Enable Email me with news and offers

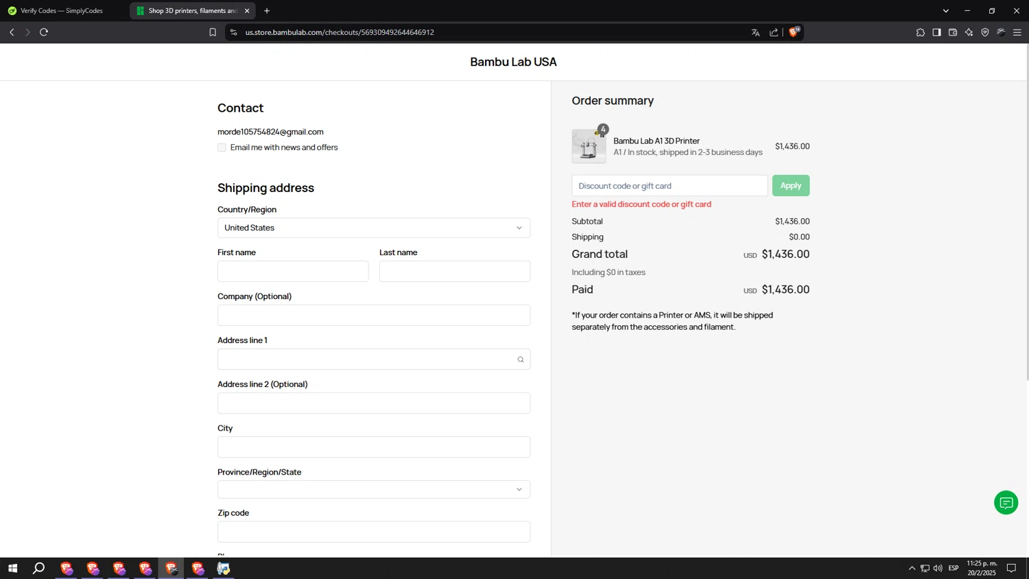point(222,147)
